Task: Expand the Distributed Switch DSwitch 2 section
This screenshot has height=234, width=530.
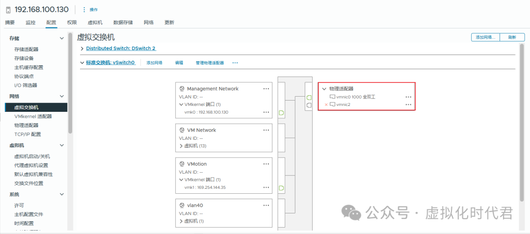Action: (82, 49)
